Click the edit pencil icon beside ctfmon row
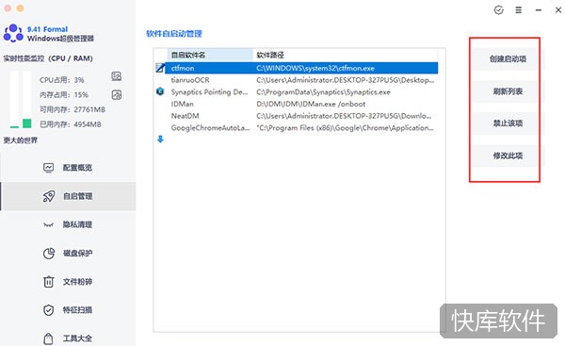The image size is (565, 346). click(x=160, y=68)
